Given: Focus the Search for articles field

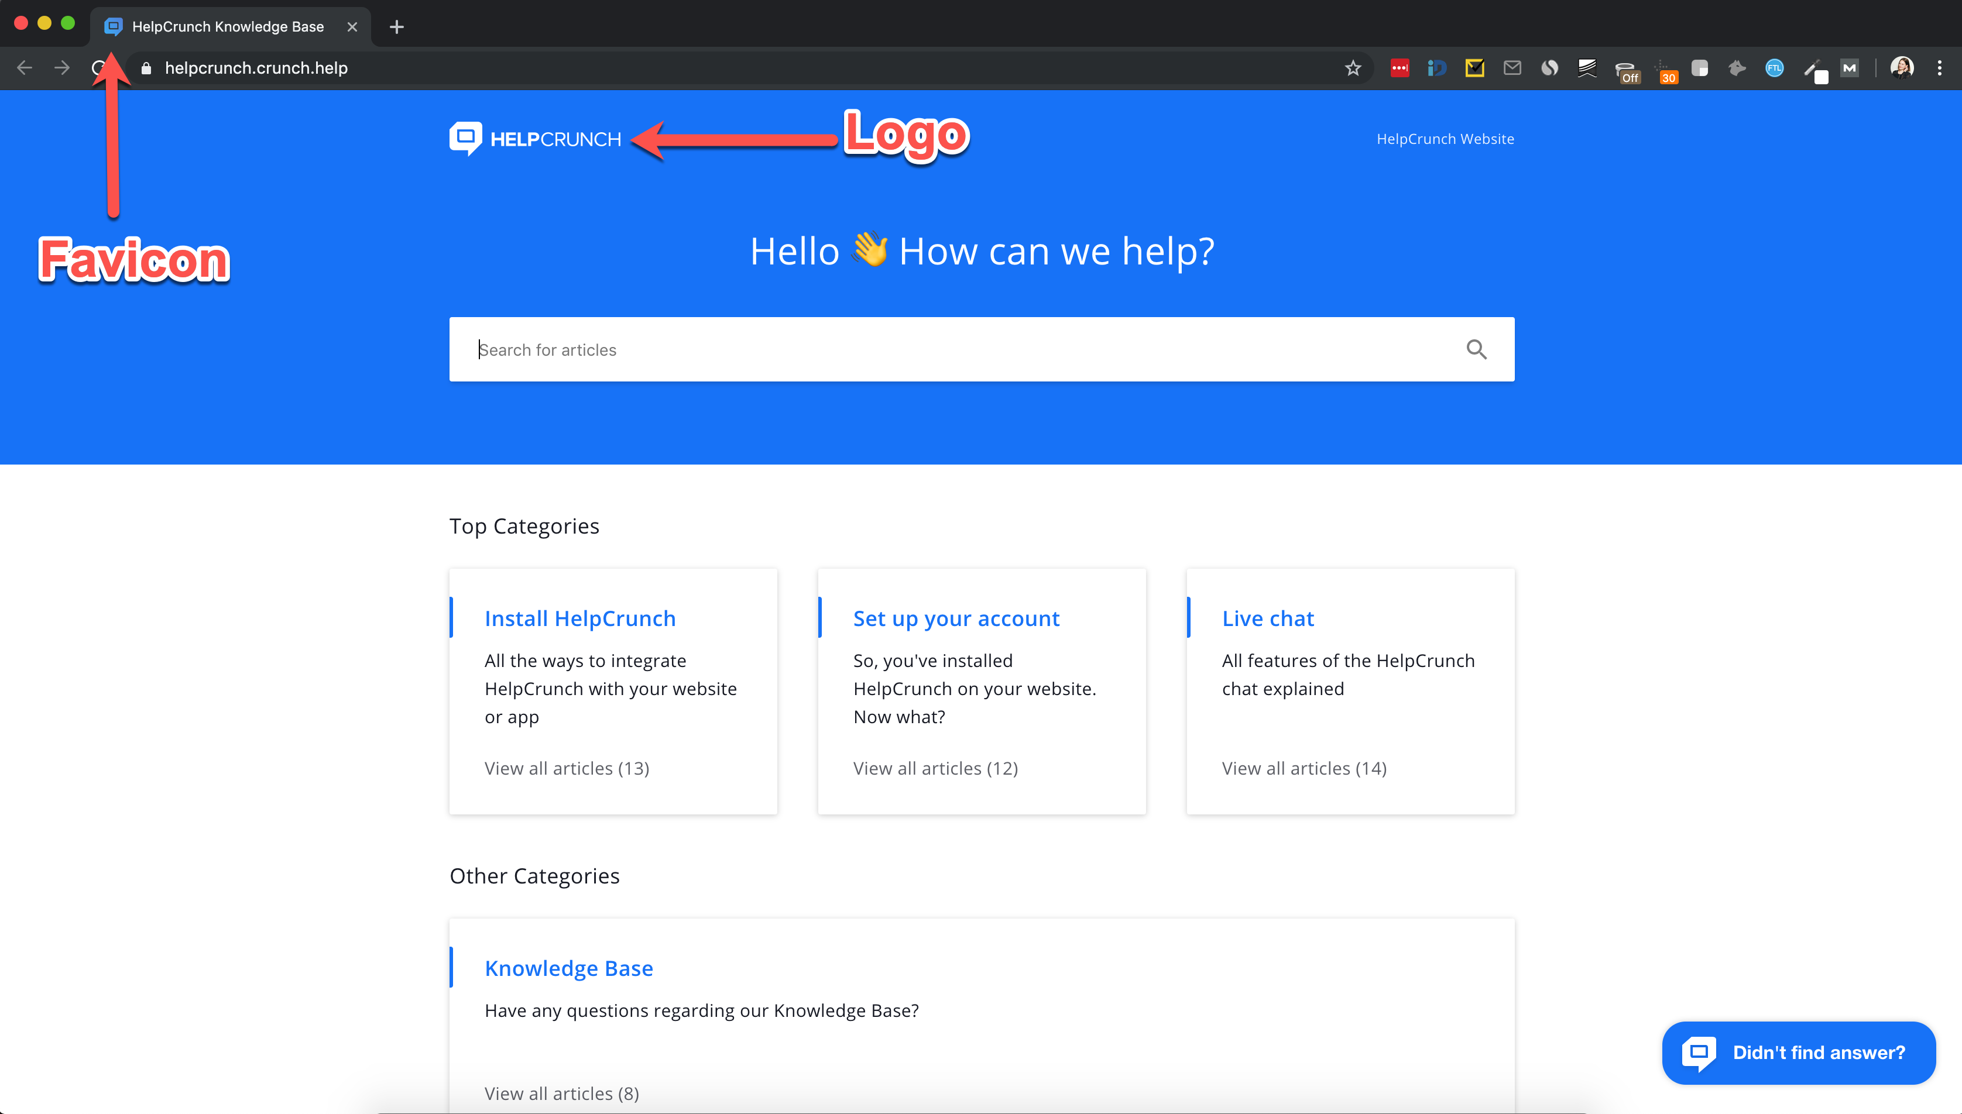Looking at the screenshot, I should (x=982, y=350).
